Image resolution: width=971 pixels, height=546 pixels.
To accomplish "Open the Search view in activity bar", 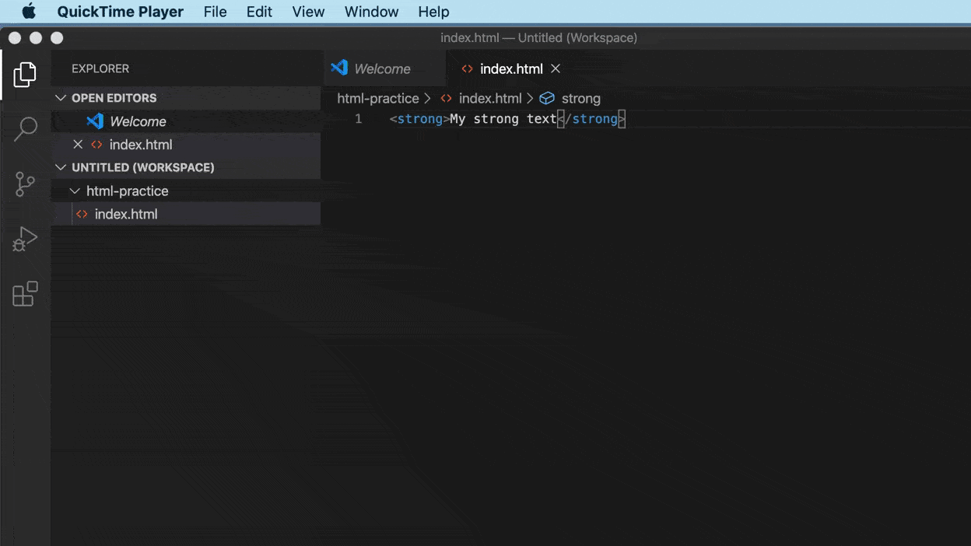I will click(25, 129).
